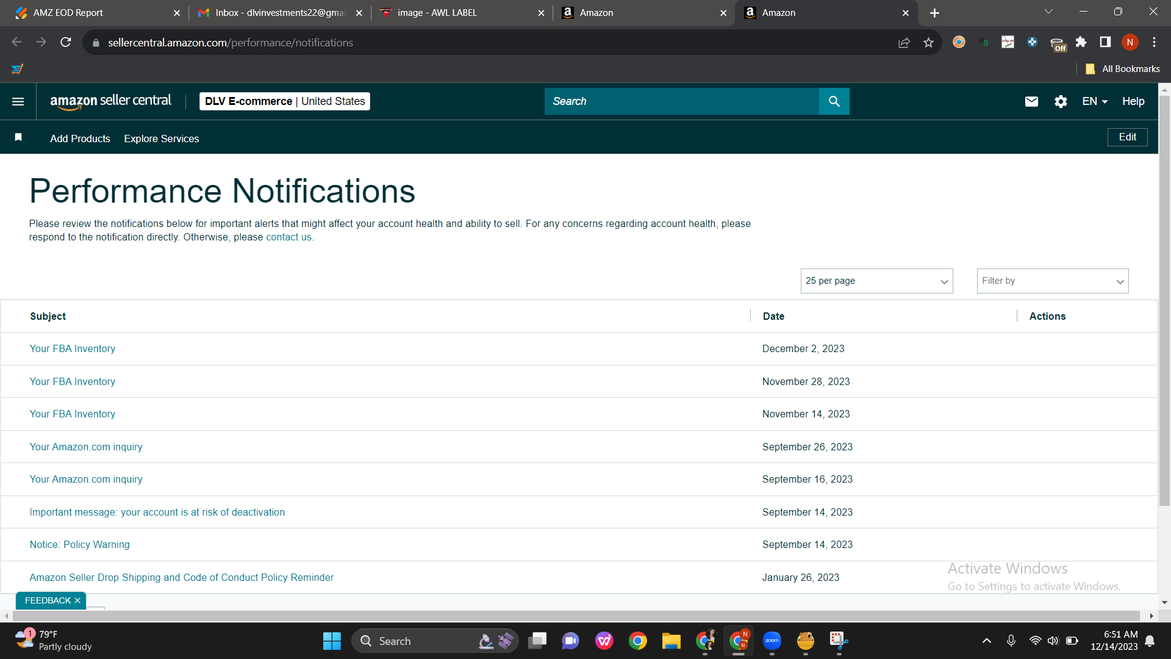Bookmark this page with the star icon
This screenshot has height=659, width=1171.
pyautogui.click(x=928, y=42)
